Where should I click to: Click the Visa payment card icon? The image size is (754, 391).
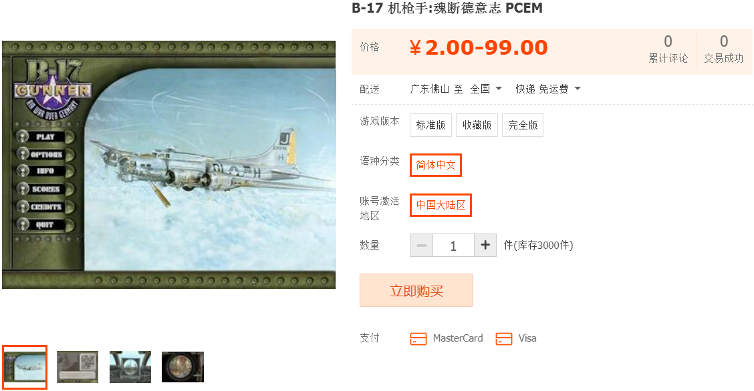[503, 339]
